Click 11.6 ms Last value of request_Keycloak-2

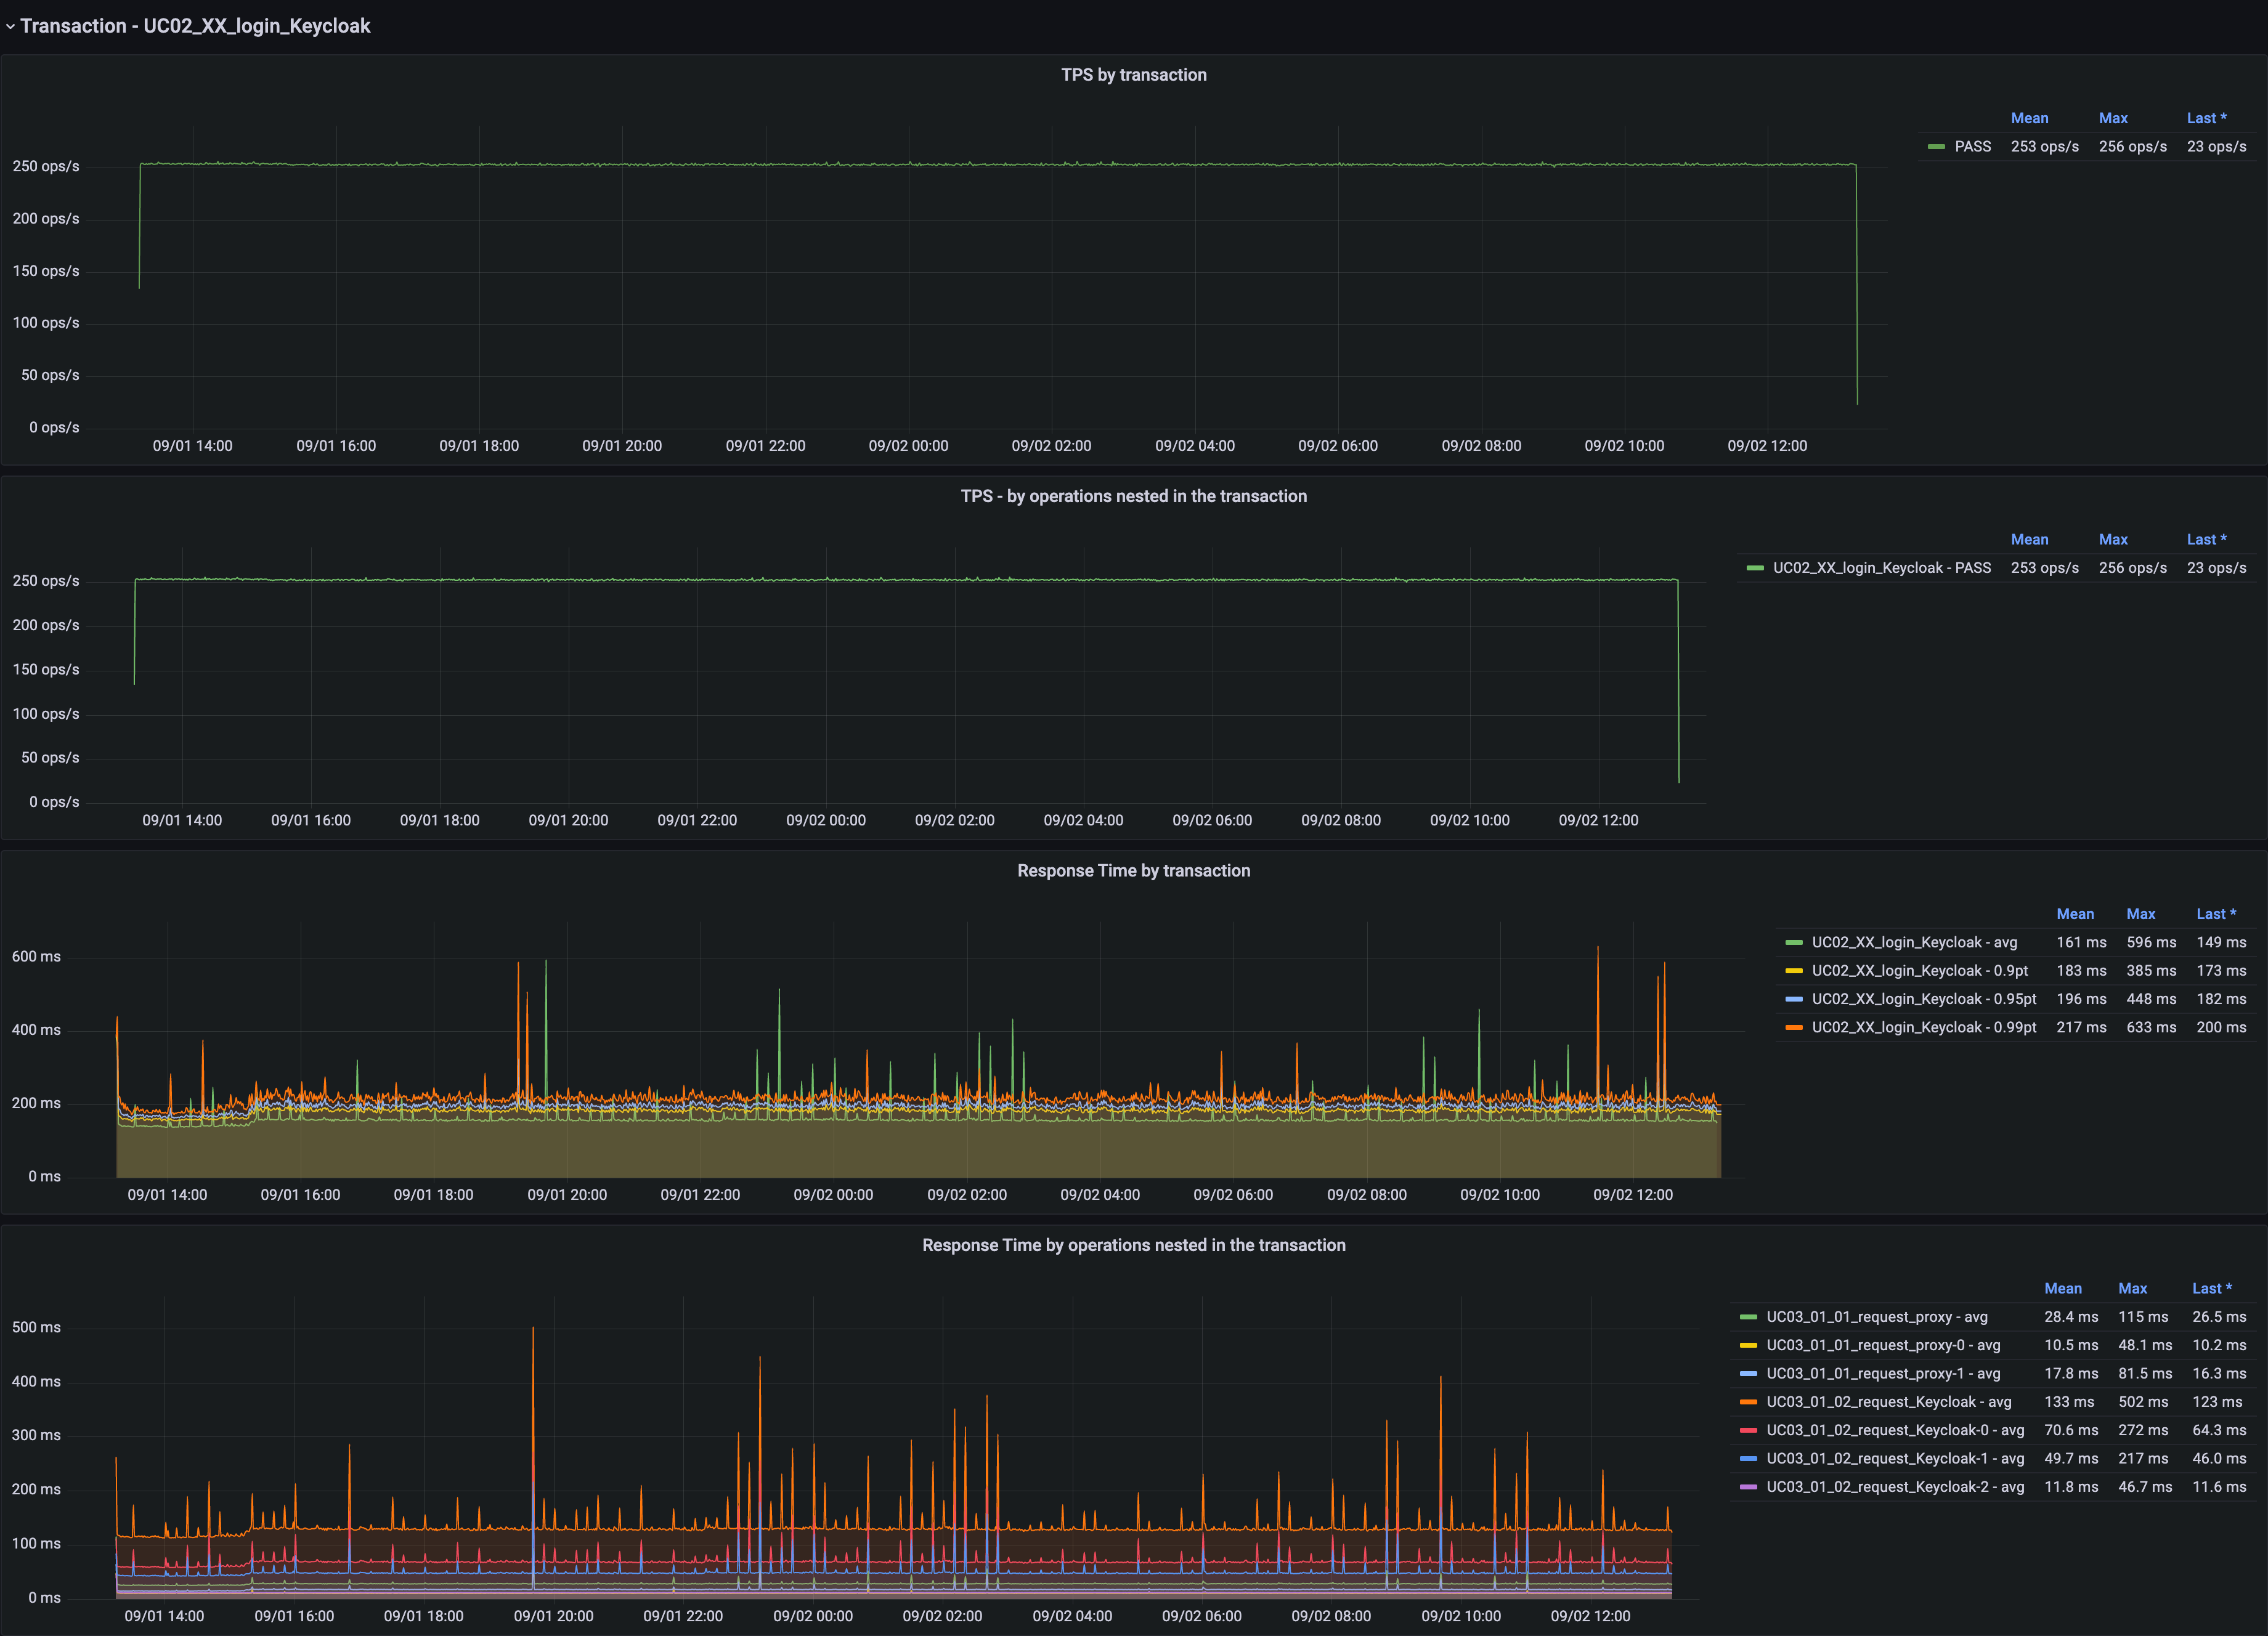click(2219, 1487)
